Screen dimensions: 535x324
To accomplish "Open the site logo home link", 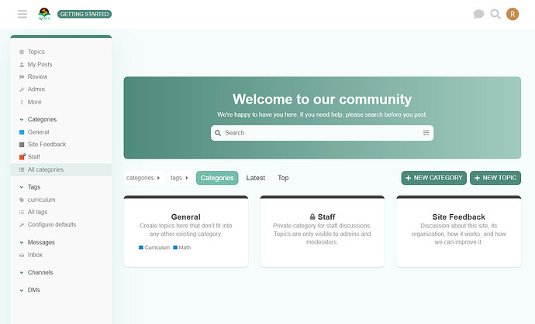I will (44, 14).
